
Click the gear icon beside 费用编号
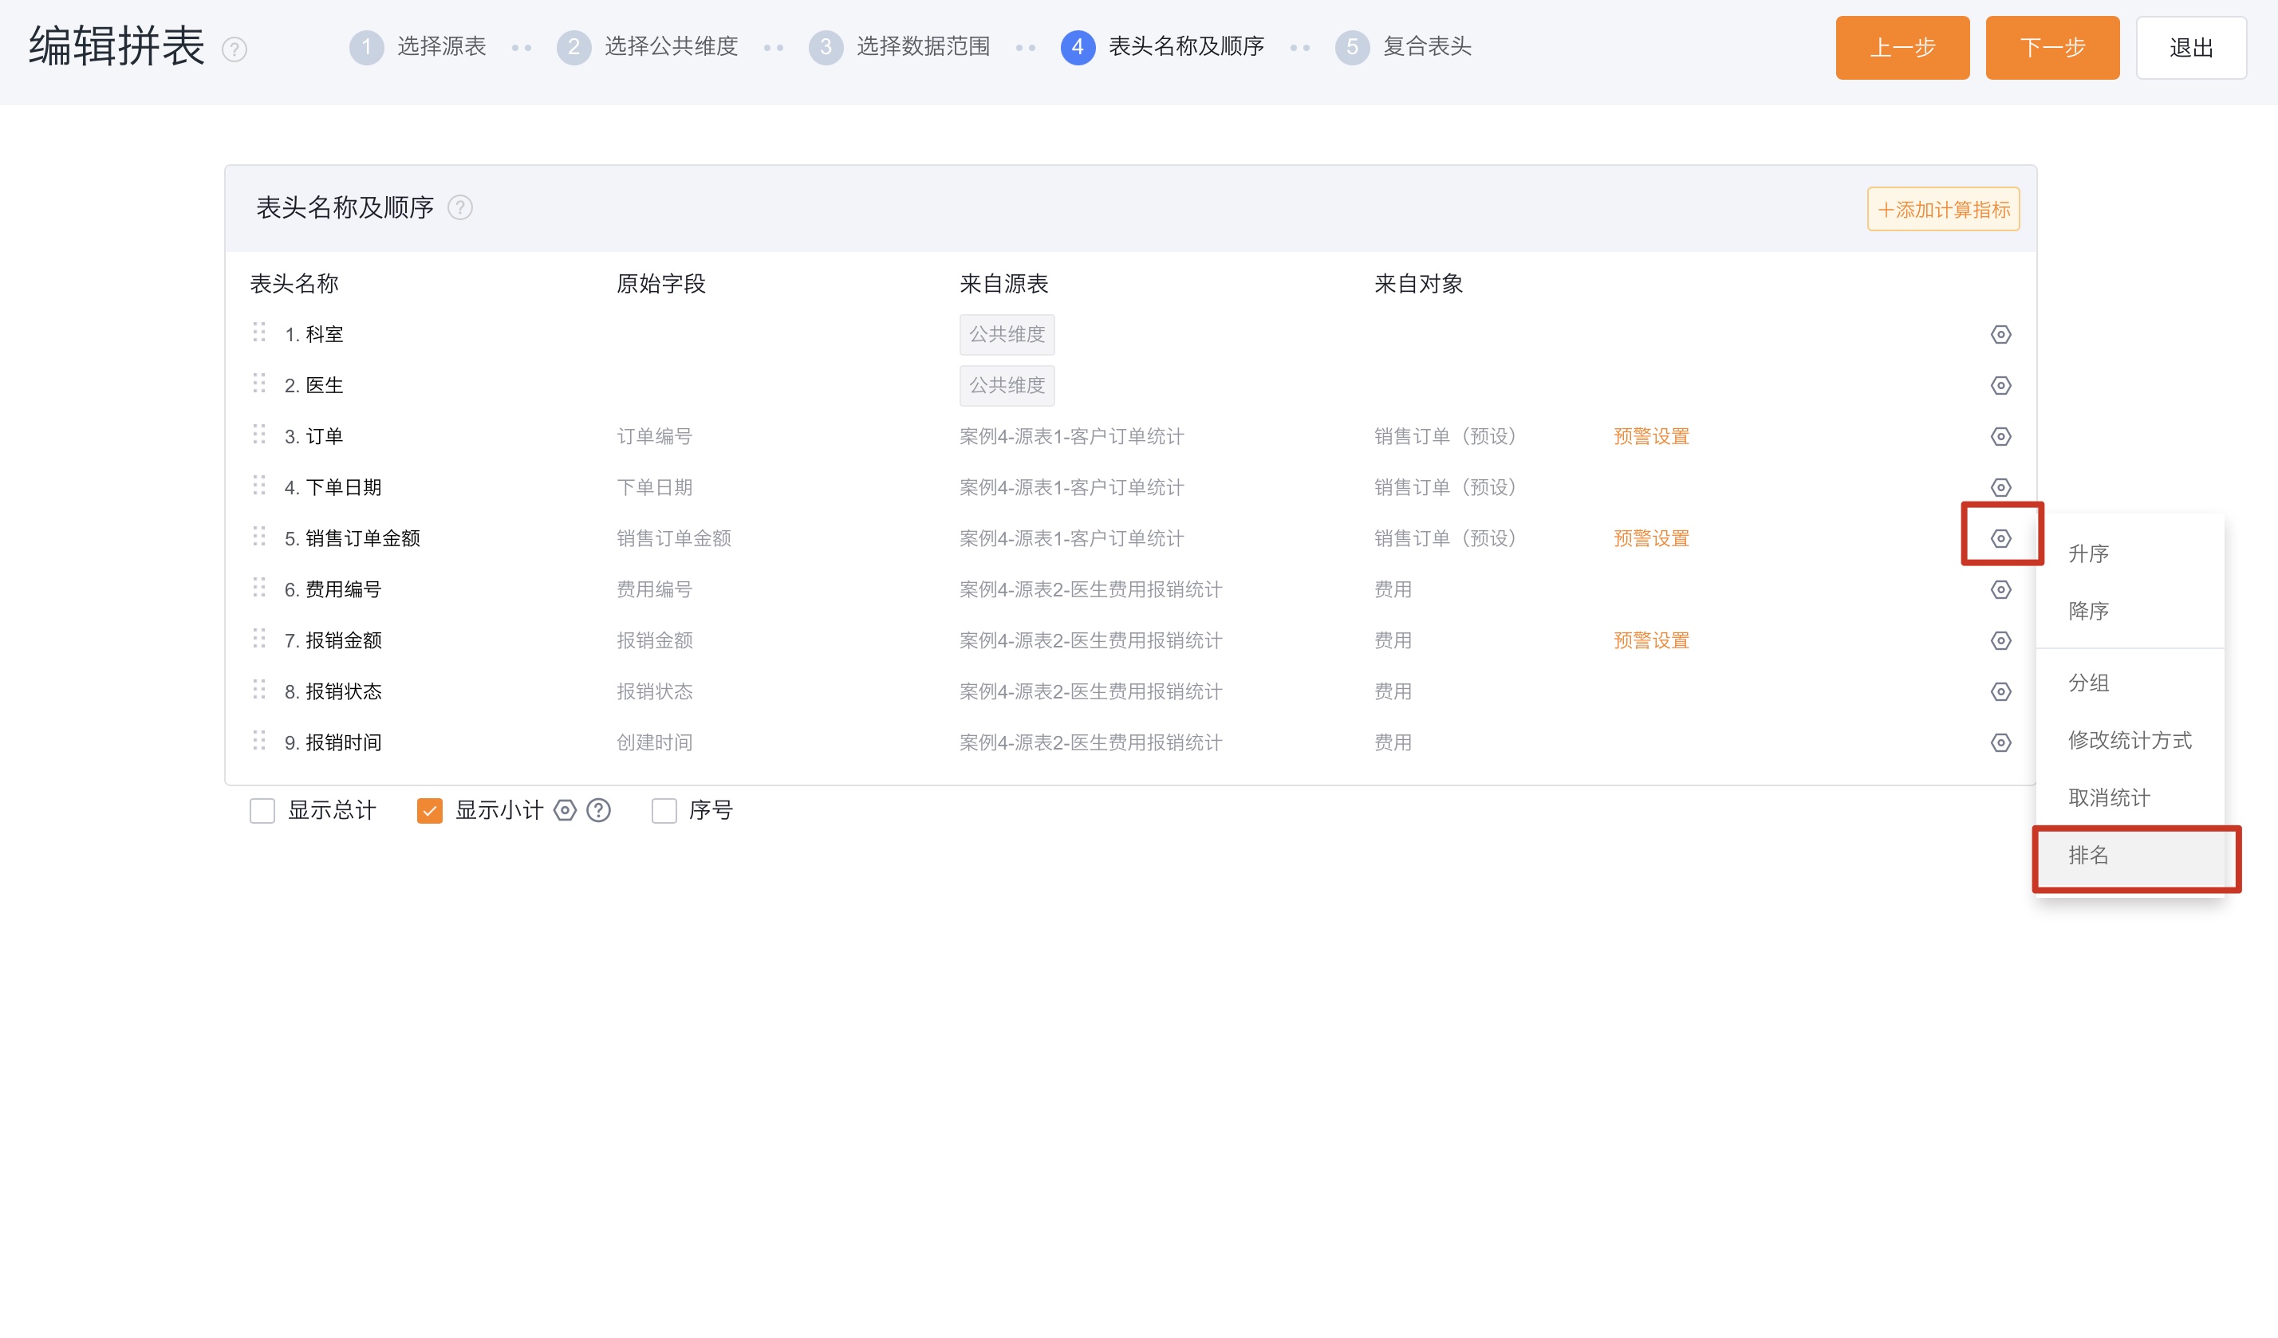[x=2000, y=589]
